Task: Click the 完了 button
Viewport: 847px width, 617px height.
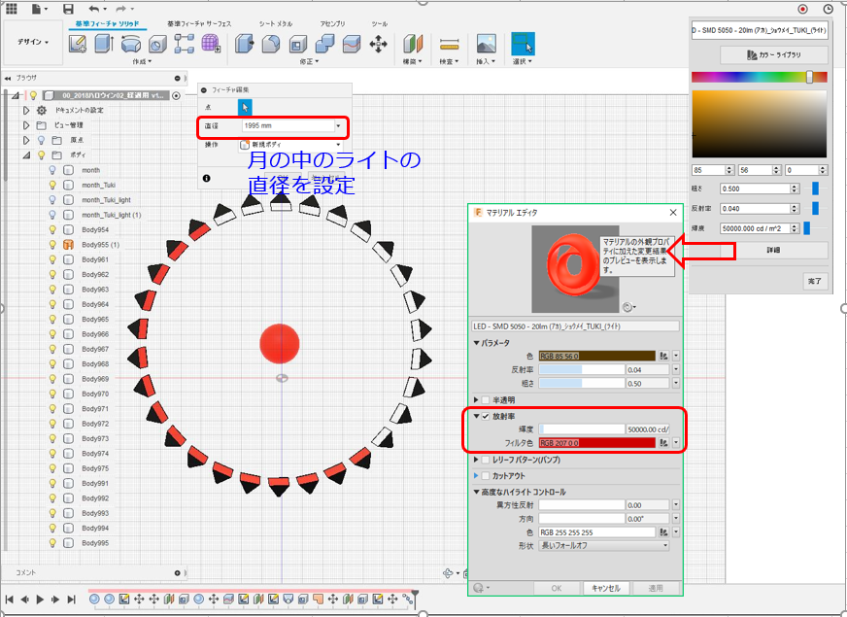Action: (x=815, y=281)
